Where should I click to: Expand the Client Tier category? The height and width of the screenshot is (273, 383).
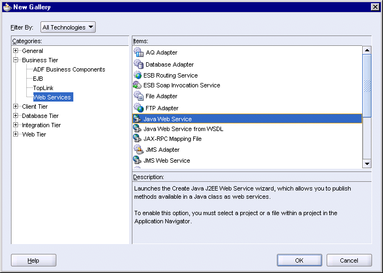click(16, 106)
